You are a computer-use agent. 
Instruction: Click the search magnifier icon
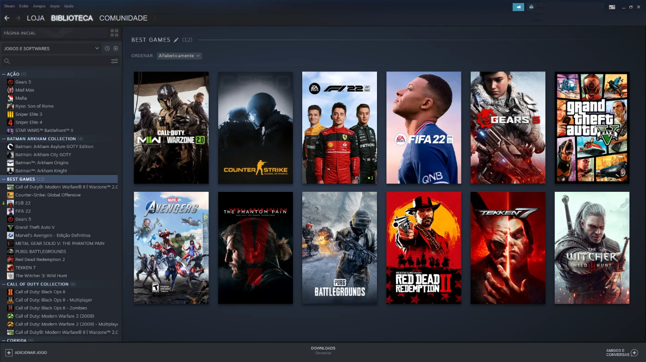6,61
